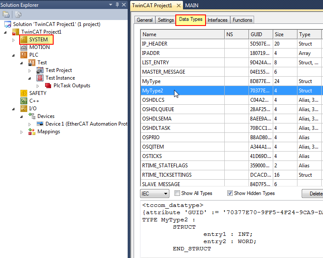Viewport: 323px width, 258px height.
Task: Select the LIST_ENTRY data type row
Action: [x=231, y=63]
